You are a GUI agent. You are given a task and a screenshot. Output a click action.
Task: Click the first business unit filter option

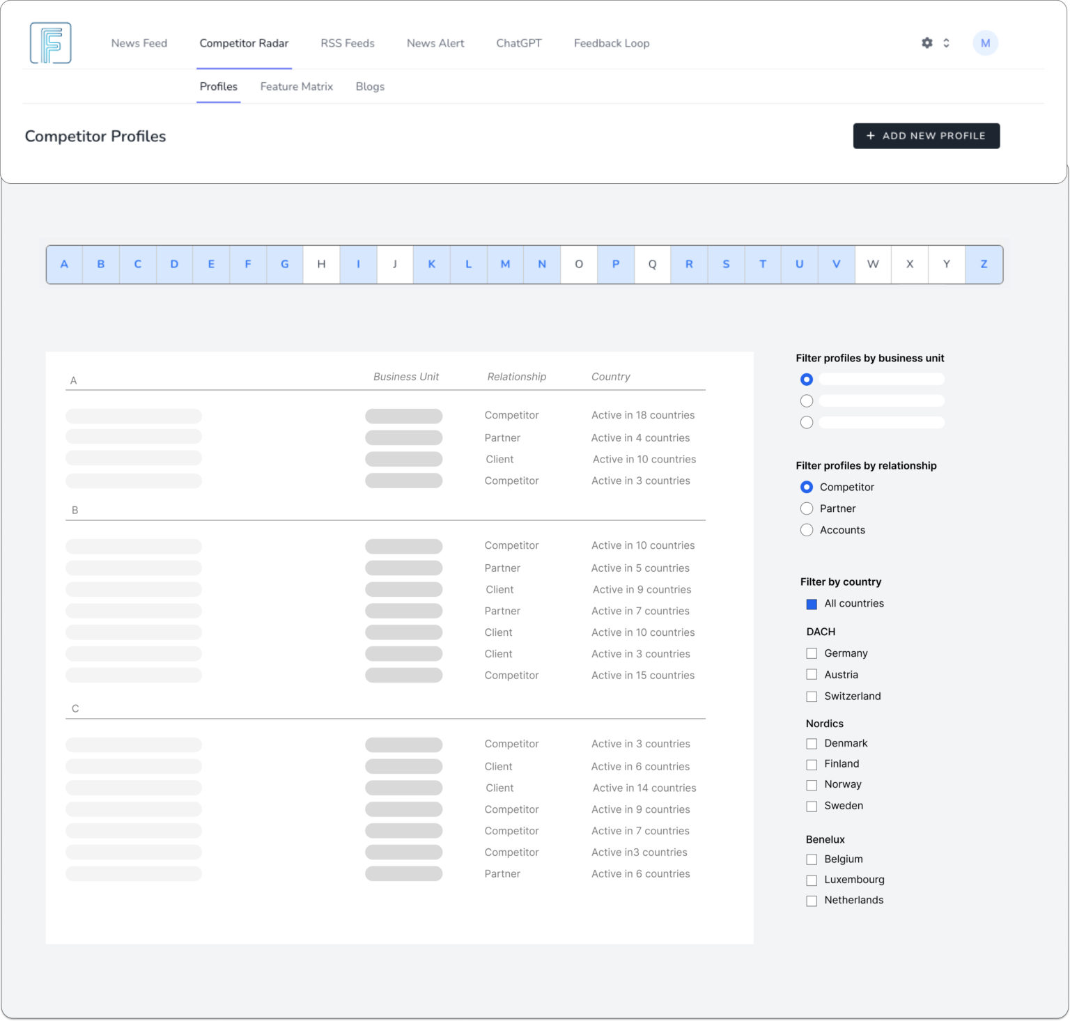tap(807, 379)
